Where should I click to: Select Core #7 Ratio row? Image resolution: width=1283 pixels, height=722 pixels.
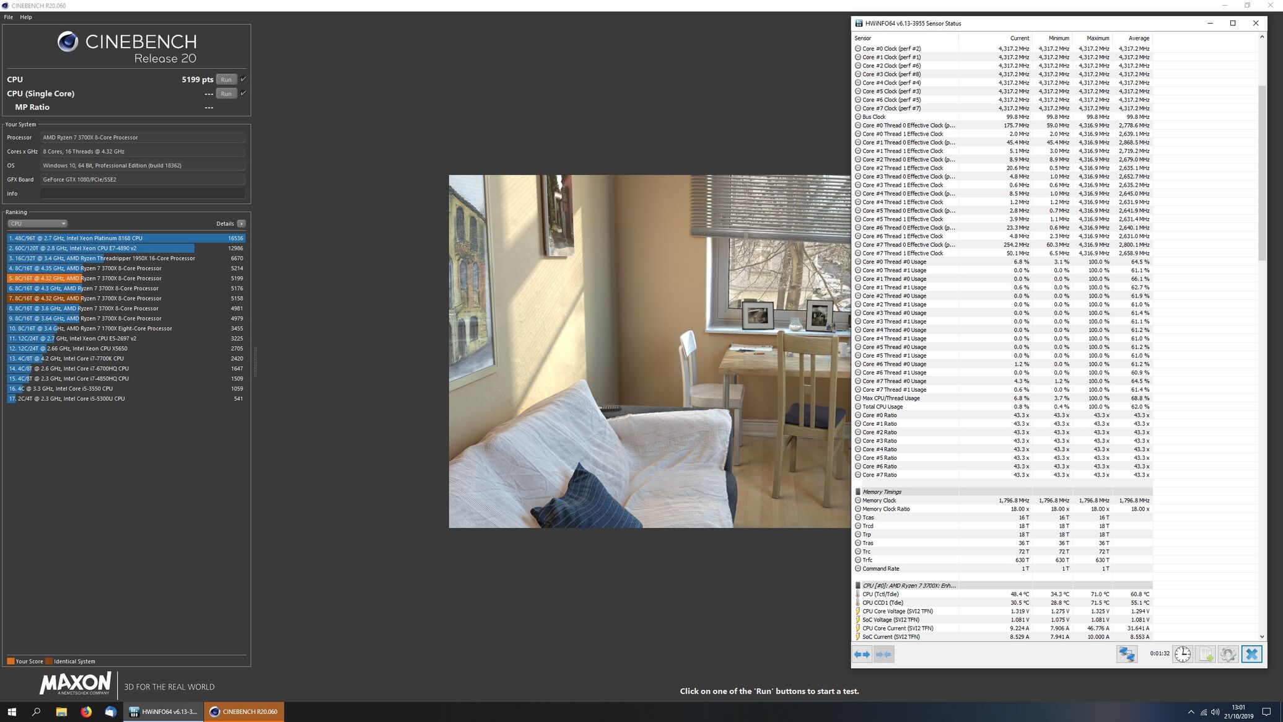pos(1002,475)
